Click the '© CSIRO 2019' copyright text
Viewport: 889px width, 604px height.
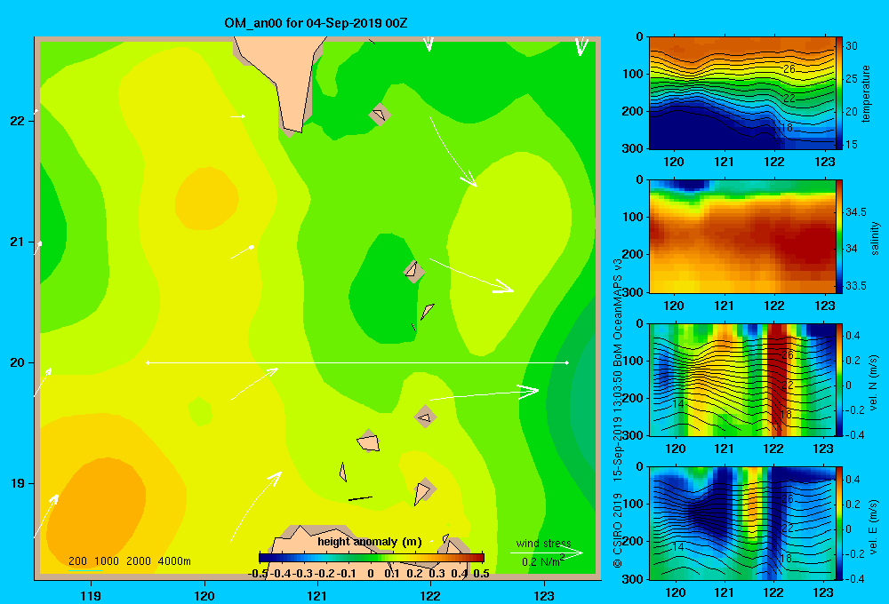(x=618, y=530)
